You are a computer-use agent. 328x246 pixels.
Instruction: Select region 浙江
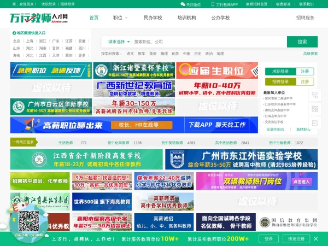tap(43, 41)
